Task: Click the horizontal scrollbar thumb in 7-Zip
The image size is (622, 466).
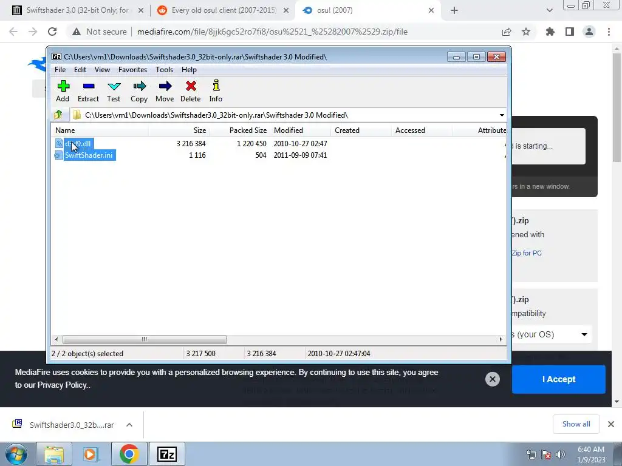Action: click(145, 339)
